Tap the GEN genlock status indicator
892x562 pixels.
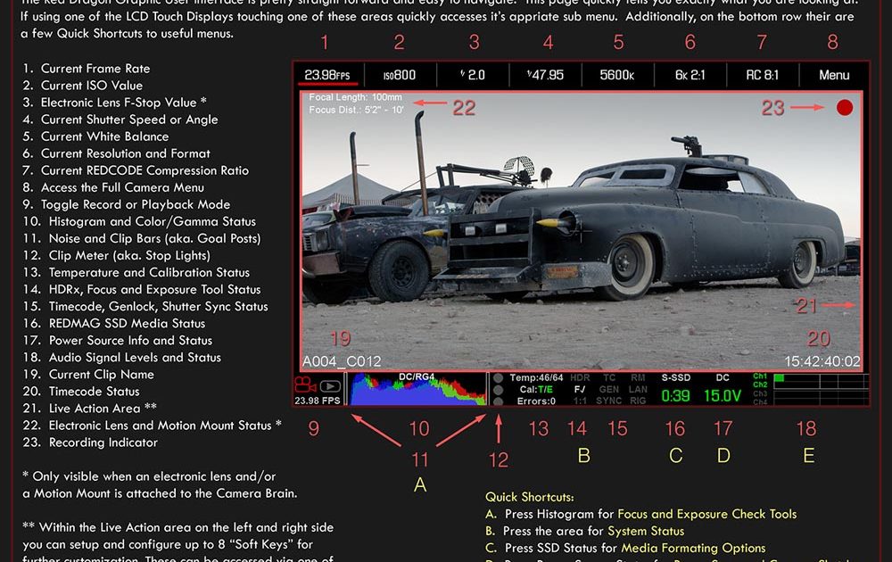coord(609,390)
